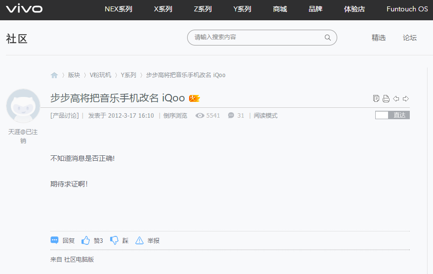Go to 商城 store page
The image size is (433, 274).
point(280,9)
